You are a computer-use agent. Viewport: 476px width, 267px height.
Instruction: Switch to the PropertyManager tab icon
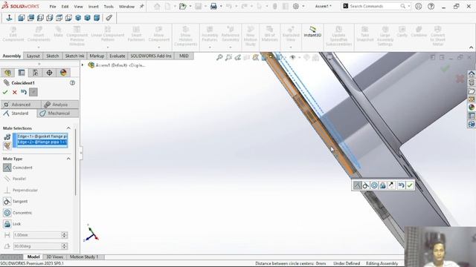click(x=22, y=73)
